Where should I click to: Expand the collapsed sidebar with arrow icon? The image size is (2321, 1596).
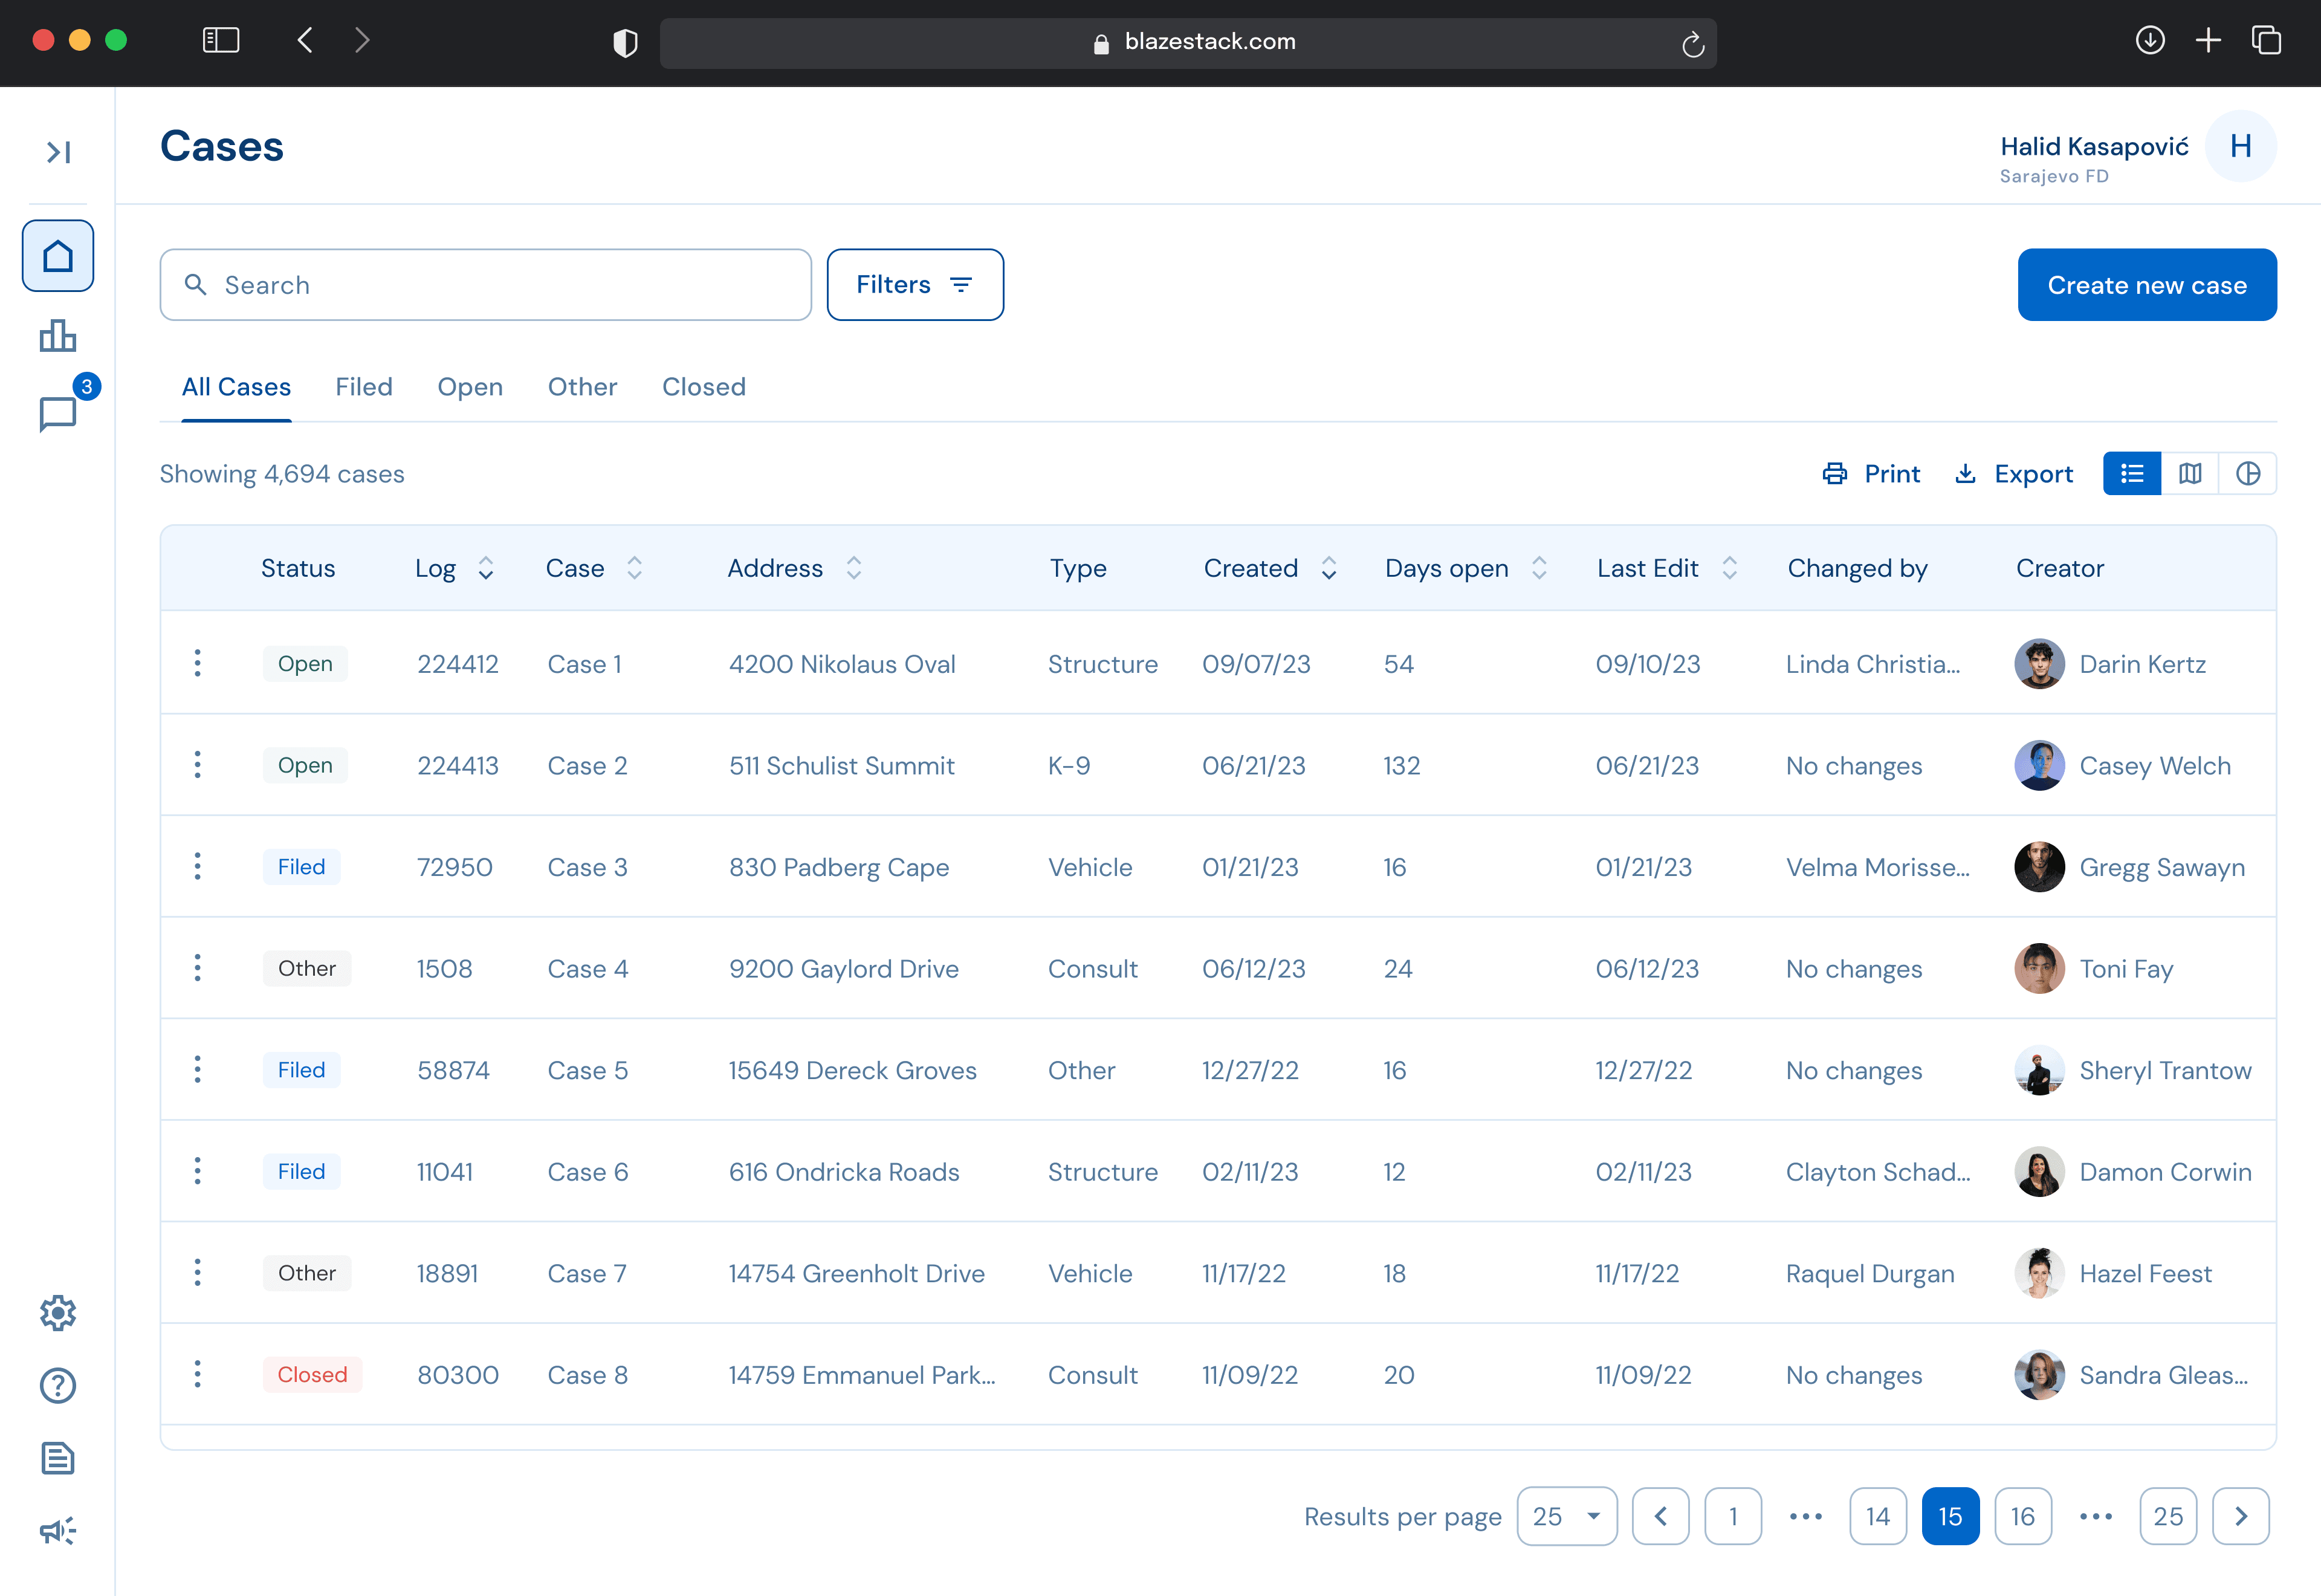pos(58,152)
